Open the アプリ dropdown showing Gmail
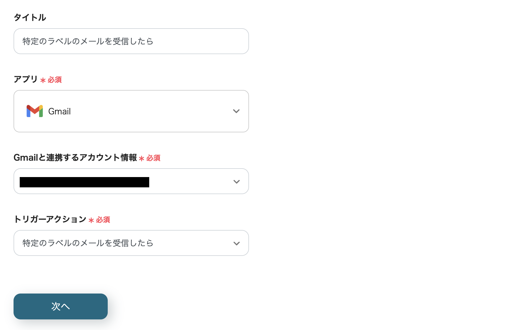528x330 pixels. click(131, 111)
